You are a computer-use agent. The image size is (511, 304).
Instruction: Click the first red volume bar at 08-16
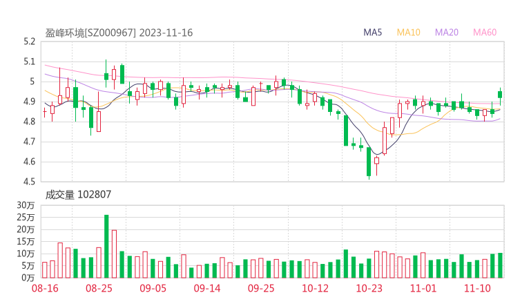coord(45,270)
